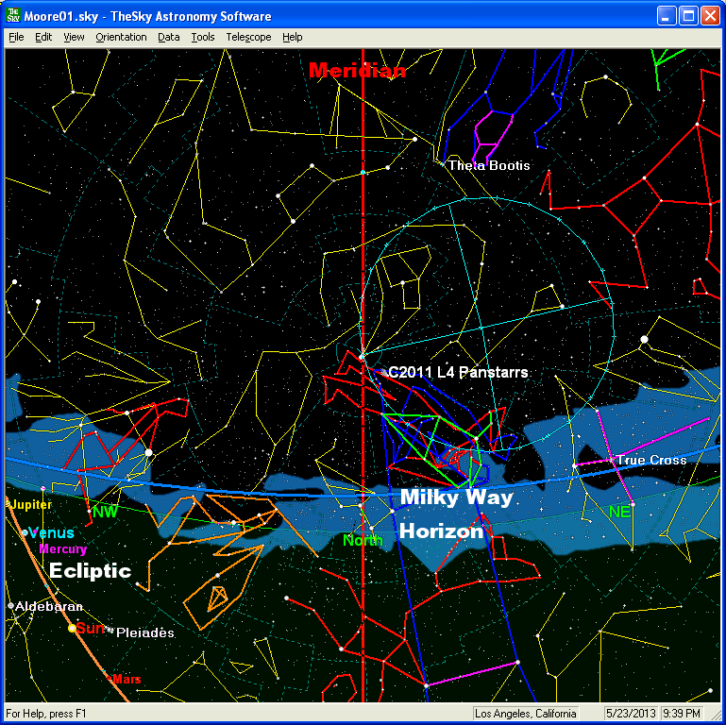Open the Telescope menu
Viewport: 726px width, 725px height.
pyautogui.click(x=248, y=37)
